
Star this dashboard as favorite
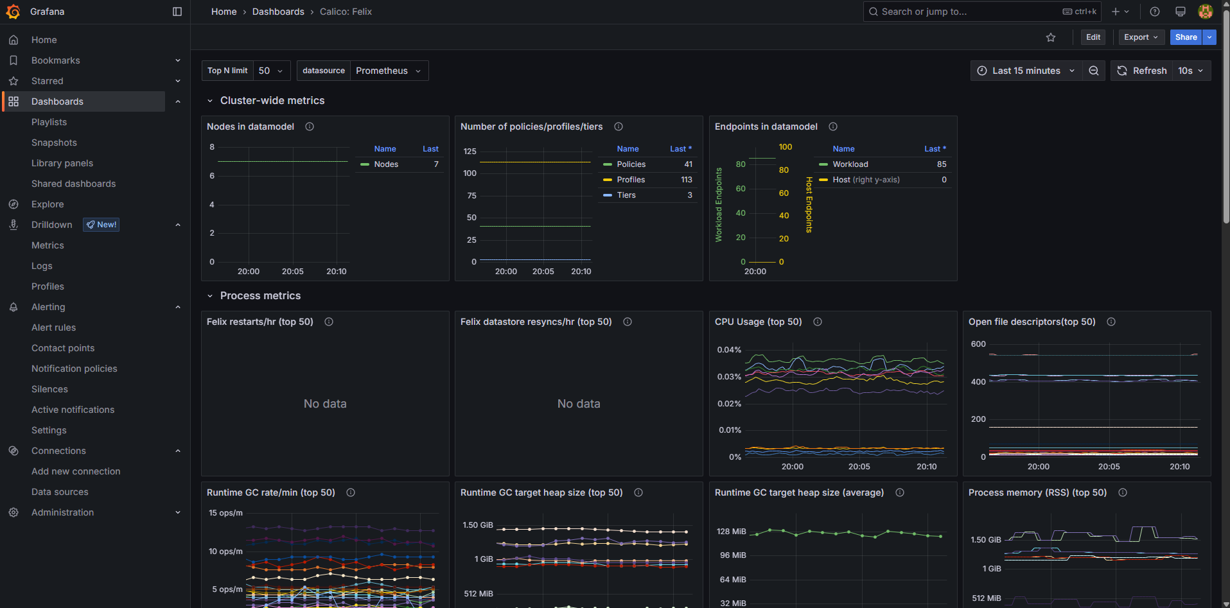[1051, 37]
